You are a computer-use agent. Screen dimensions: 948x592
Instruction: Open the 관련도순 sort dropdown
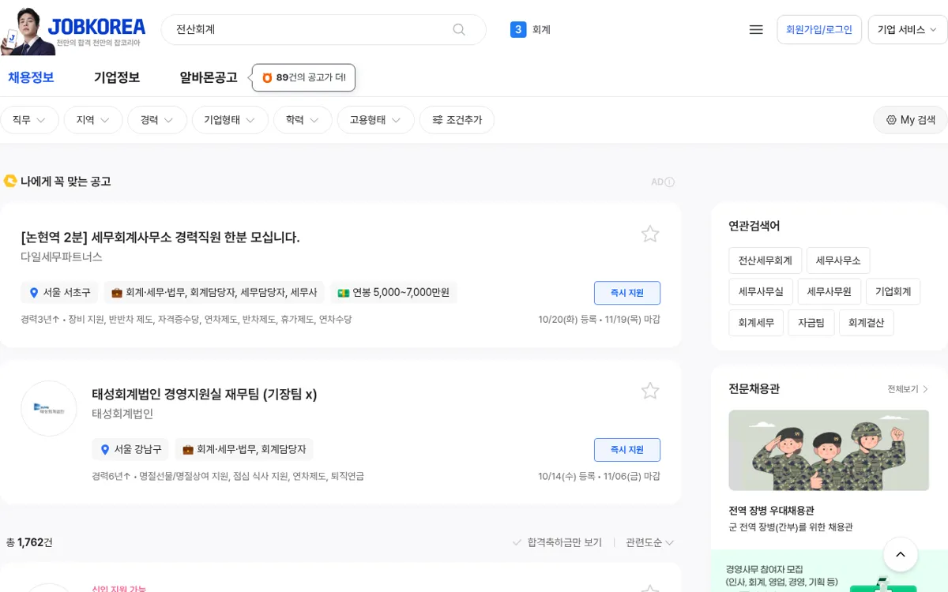650,542
